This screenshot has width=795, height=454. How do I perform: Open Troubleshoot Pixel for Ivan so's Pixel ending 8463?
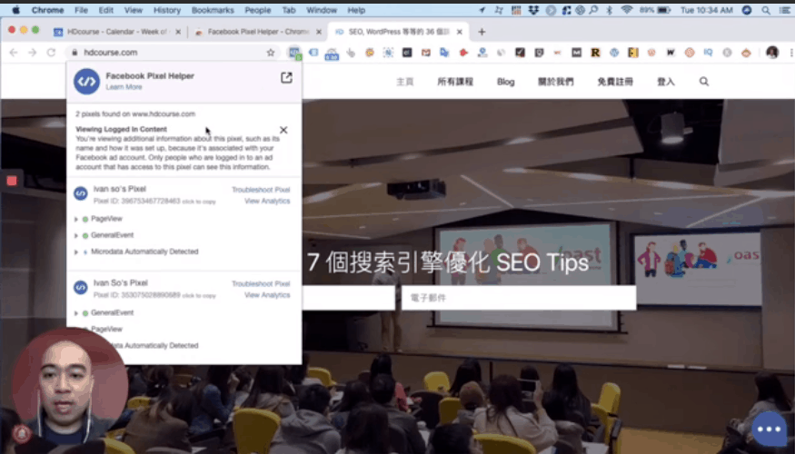point(261,190)
